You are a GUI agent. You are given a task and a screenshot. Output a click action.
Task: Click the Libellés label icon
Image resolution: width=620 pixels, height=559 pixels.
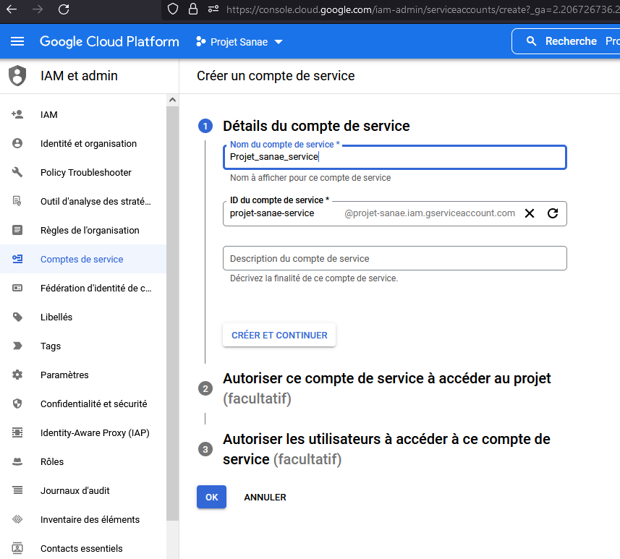[x=17, y=317]
